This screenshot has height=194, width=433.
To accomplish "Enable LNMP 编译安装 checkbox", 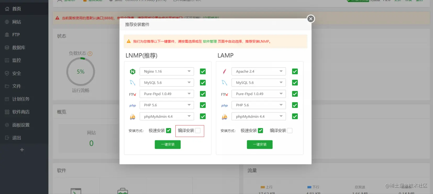I will [x=198, y=131].
